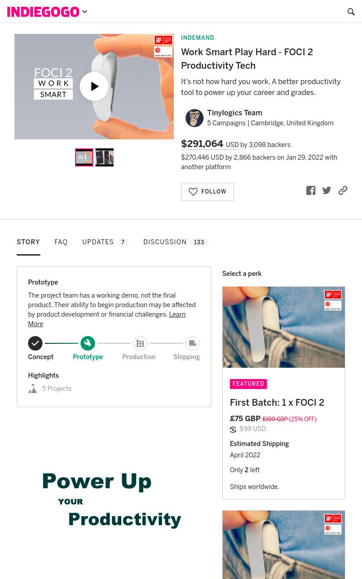
Task: Switch to the FAQ tab
Action: point(61,242)
